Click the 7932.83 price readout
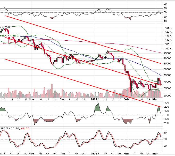This screenshot has width=175, height=156. click(6, 27)
